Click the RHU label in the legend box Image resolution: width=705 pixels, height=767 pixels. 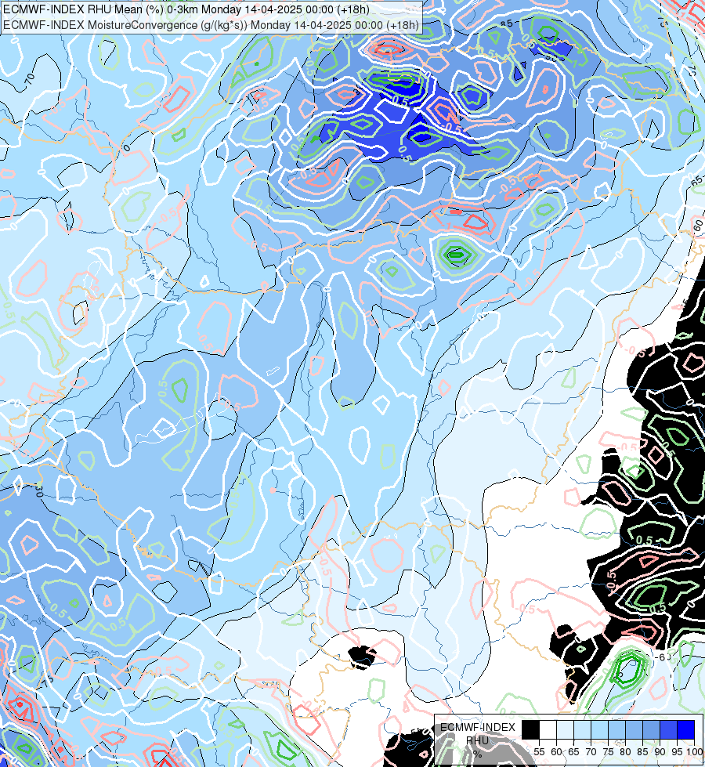[478, 740]
